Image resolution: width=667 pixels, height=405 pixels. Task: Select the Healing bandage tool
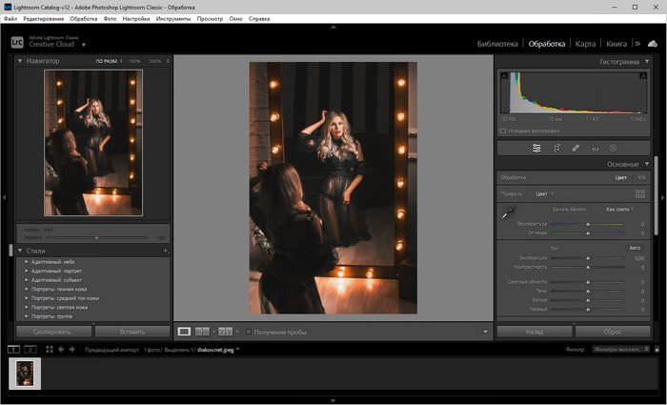click(x=576, y=148)
